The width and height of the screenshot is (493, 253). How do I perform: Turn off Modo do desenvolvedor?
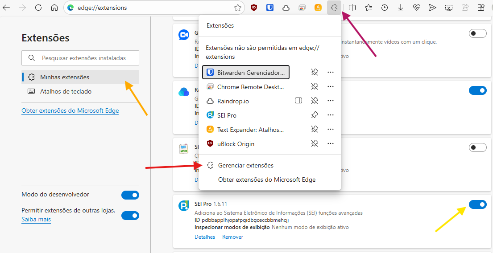click(x=130, y=195)
